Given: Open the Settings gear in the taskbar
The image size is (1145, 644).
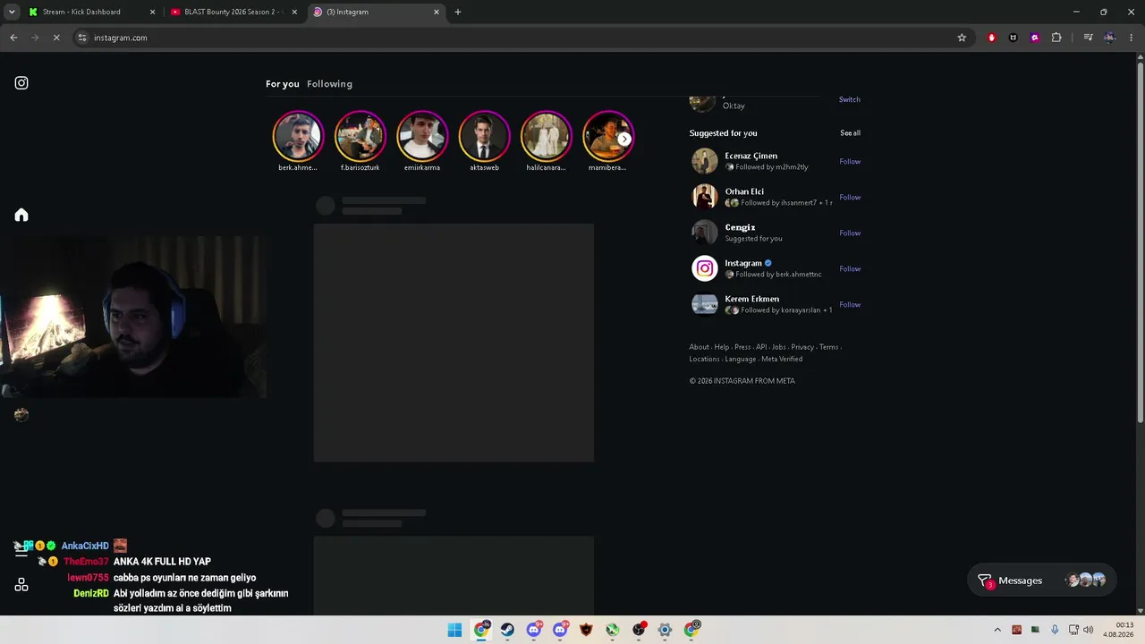Looking at the screenshot, I should pos(665,630).
